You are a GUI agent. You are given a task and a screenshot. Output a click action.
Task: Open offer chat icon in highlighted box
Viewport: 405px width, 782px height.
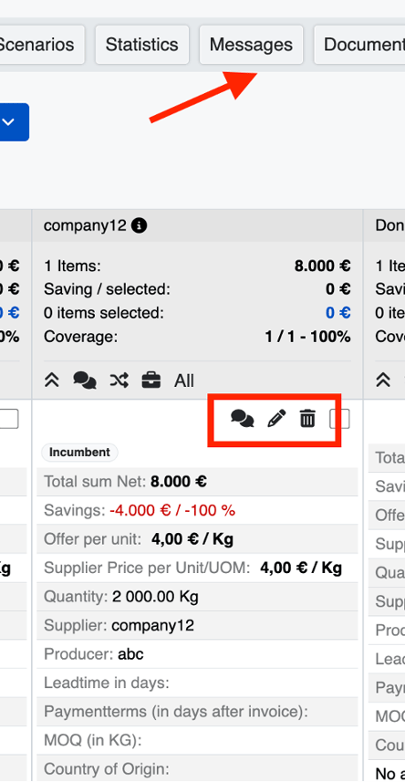click(243, 419)
